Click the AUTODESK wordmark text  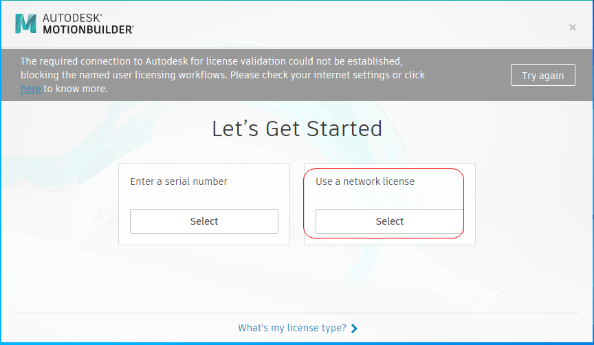tap(72, 18)
